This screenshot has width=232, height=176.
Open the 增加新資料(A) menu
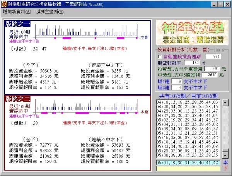pos(17,12)
